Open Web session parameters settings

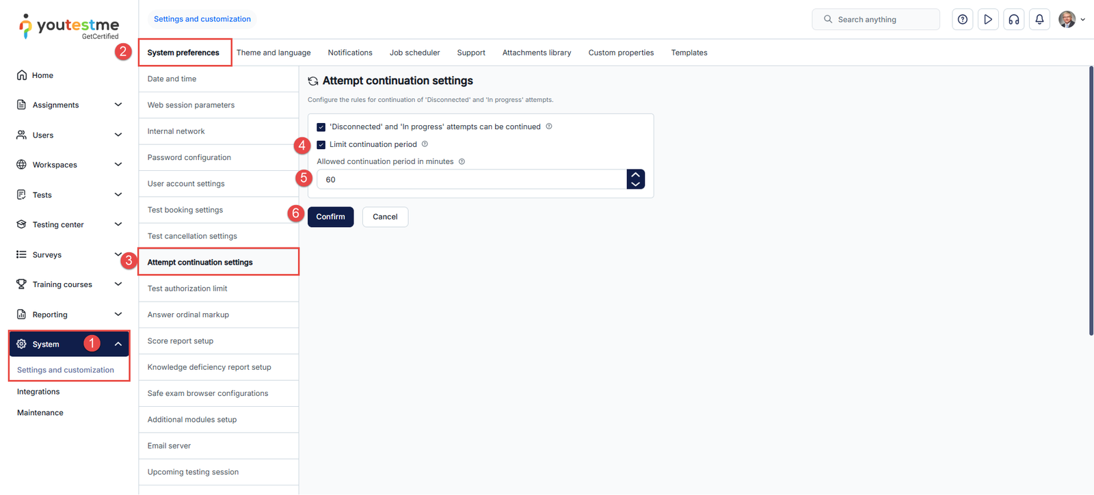pos(219,105)
